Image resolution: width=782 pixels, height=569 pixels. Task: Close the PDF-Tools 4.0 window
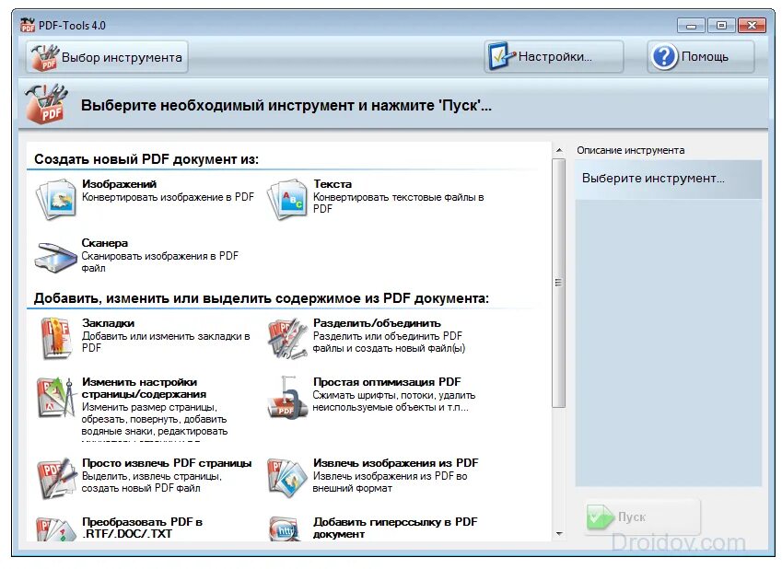752,26
